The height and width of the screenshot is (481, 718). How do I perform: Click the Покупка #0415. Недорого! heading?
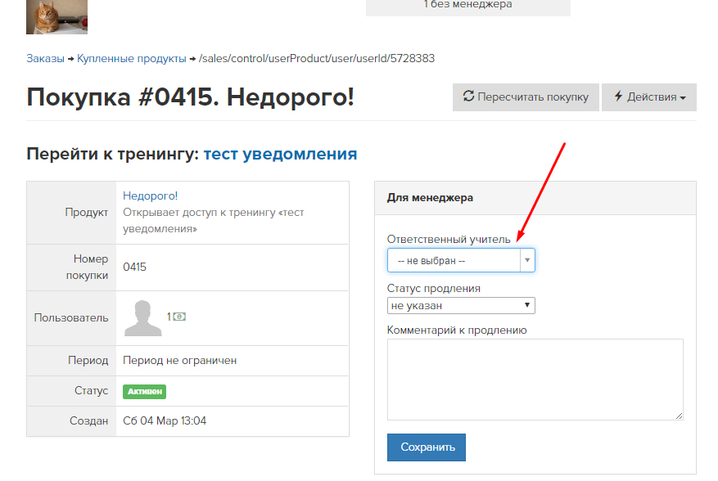[191, 97]
